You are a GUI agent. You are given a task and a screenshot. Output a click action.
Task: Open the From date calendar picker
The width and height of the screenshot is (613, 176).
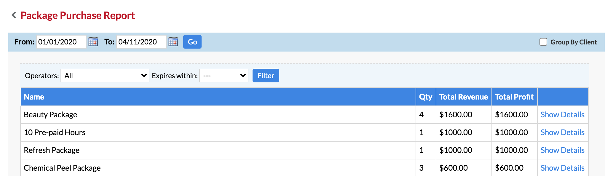coord(93,42)
